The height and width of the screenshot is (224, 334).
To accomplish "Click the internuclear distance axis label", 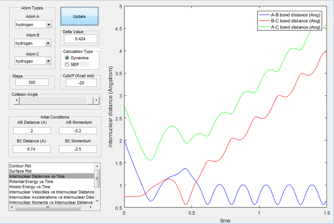I will point(110,107).
